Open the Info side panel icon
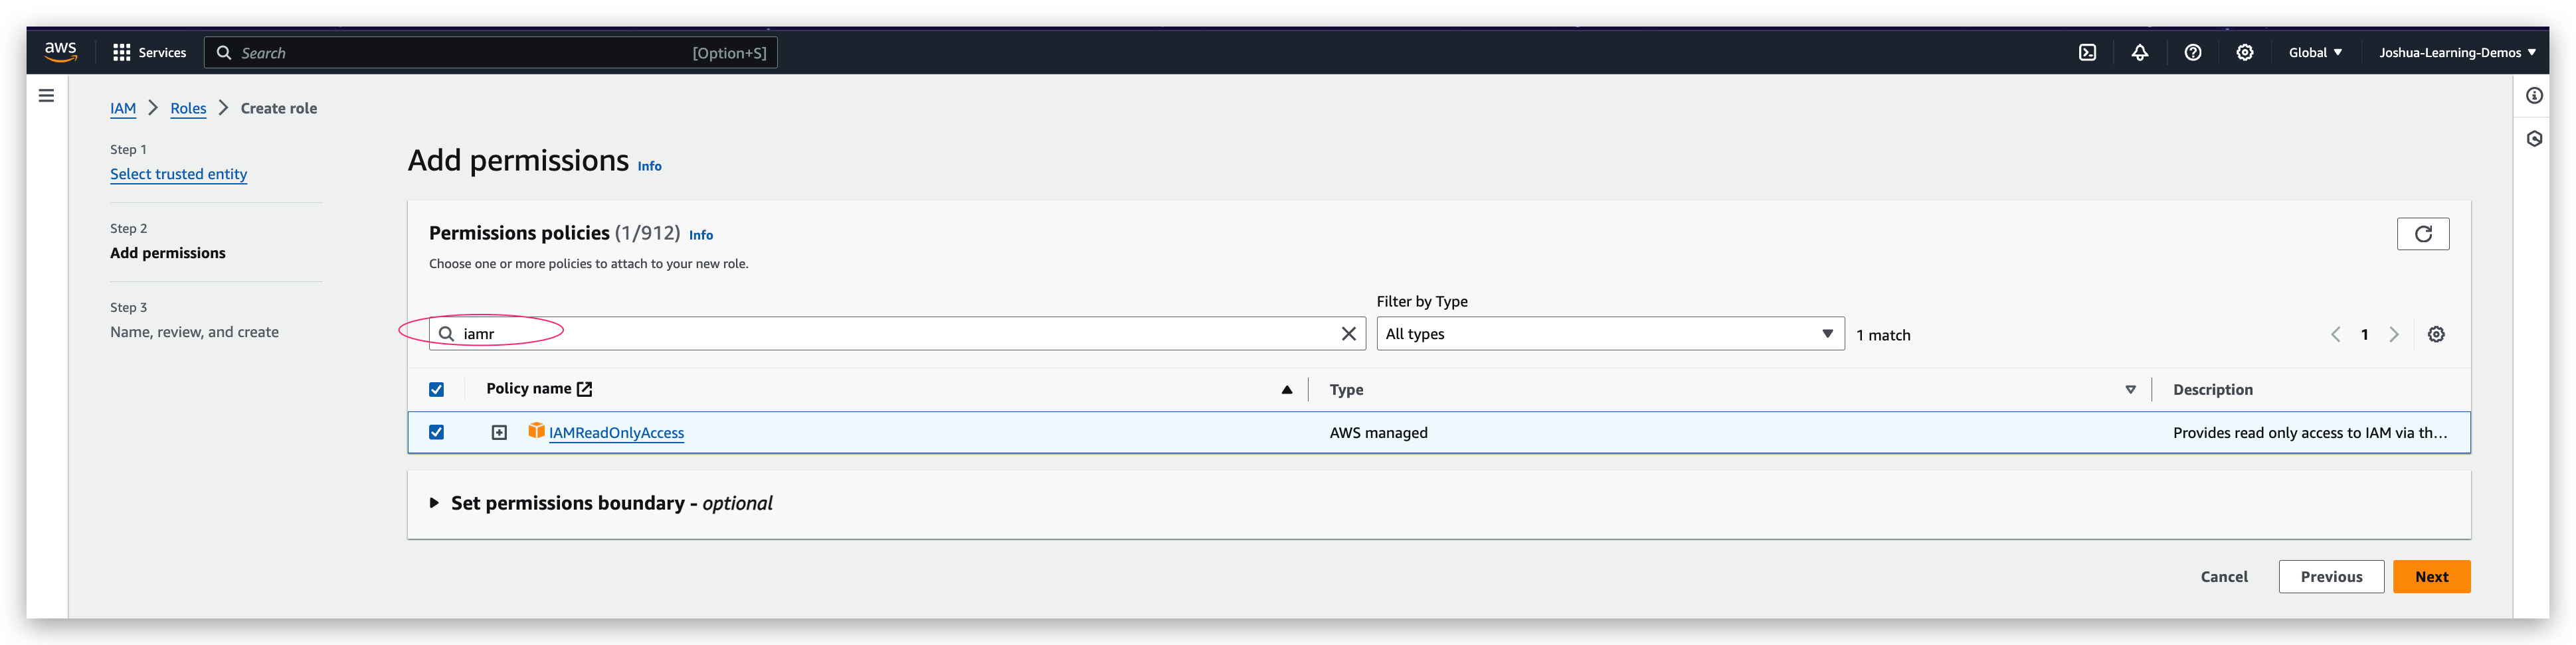 [x=2535, y=95]
